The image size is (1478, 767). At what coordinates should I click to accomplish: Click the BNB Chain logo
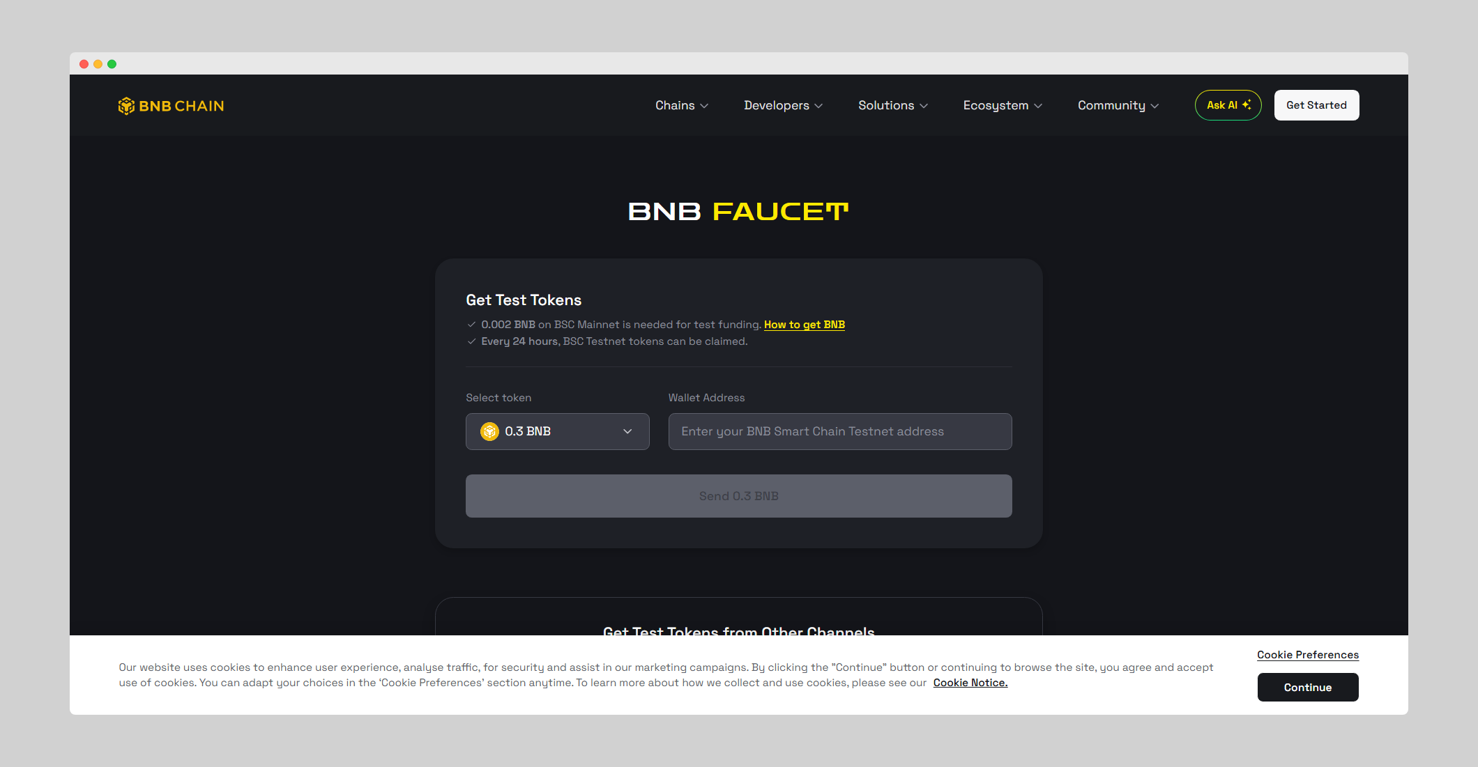[171, 106]
